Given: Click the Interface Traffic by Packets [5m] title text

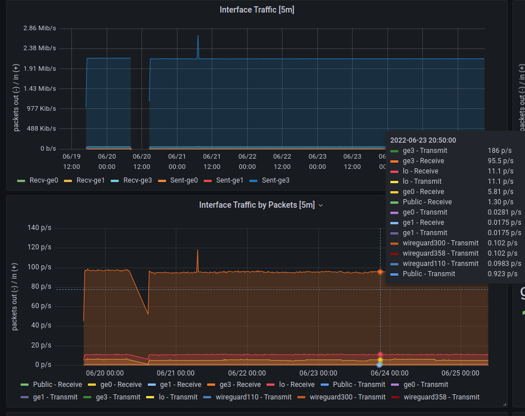Looking at the screenshot, I should tap(256, 205).
